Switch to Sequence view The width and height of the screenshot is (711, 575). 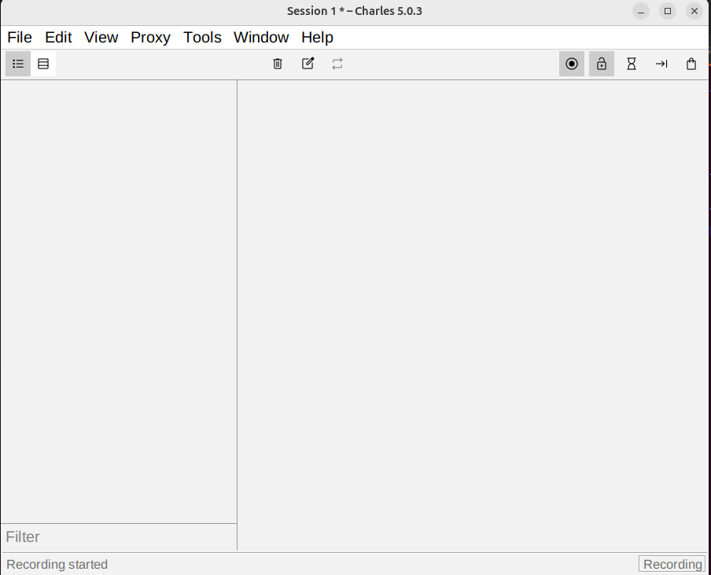pyautogui.click(x=43, y=64)
